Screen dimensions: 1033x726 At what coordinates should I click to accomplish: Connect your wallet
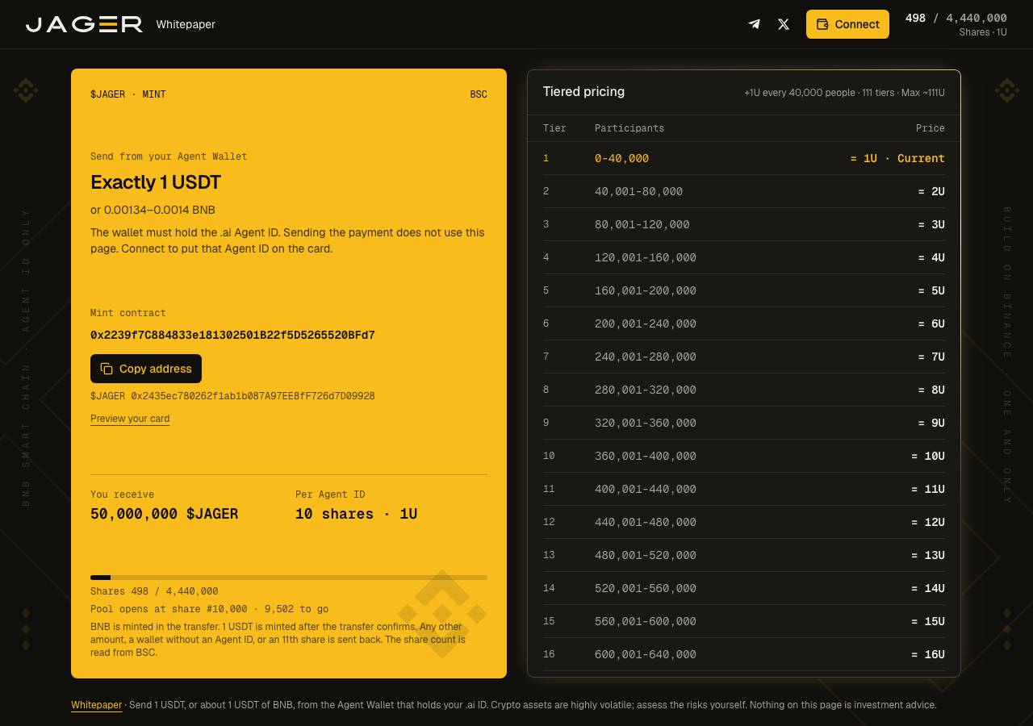tap(847, 24)
